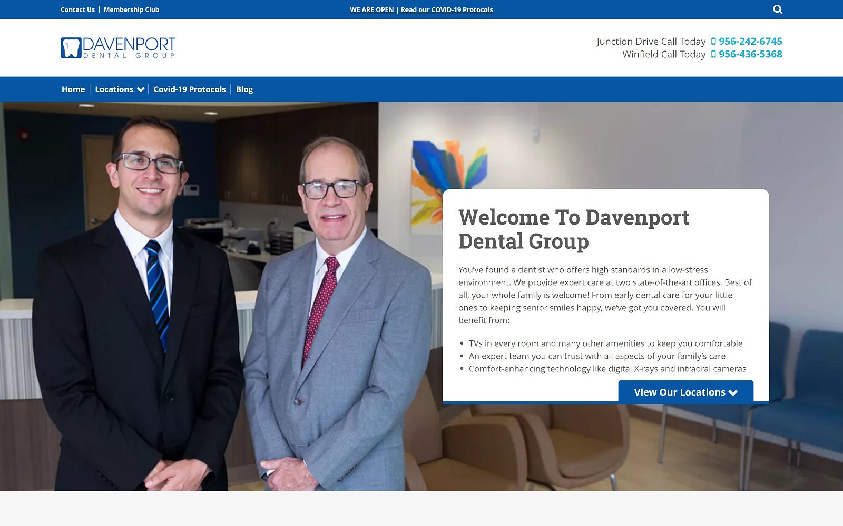Open the search magnifier icon
Screen dimensions: 843x526
coord(778,9)
